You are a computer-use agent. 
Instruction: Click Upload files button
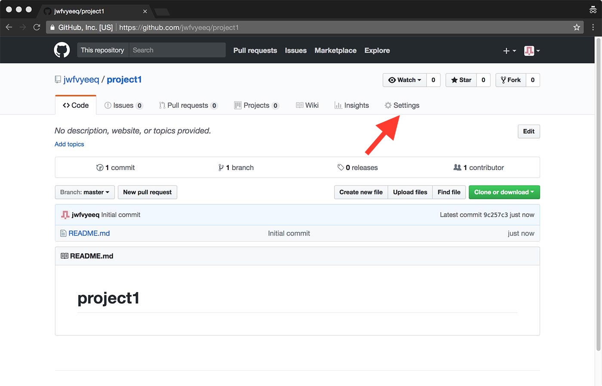tap(410, 192)
